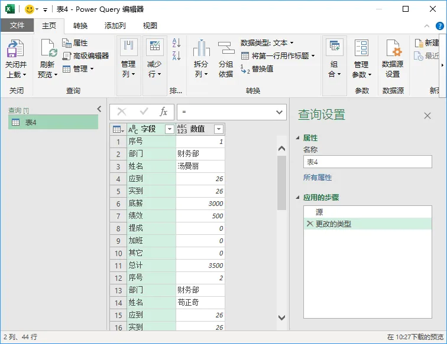This screenshot has height=344, width=447.
Task: Switch to the 视图 (View) tab
Action: click(150, 26)
